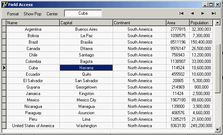Go to next record arrow
The width and height of the screenshot is (223, 135).
203,13
